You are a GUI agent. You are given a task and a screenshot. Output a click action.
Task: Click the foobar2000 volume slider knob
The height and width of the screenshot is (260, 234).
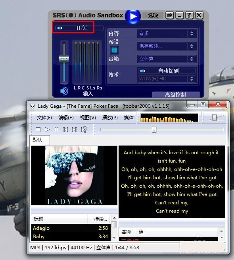click(214, 117)
